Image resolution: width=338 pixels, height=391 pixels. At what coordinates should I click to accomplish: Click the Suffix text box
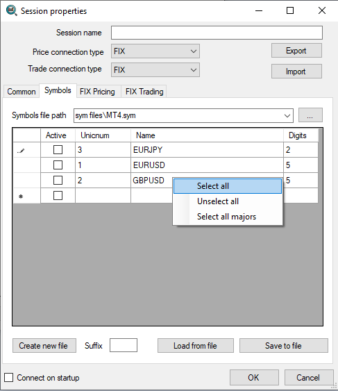(x=124, y=345)
